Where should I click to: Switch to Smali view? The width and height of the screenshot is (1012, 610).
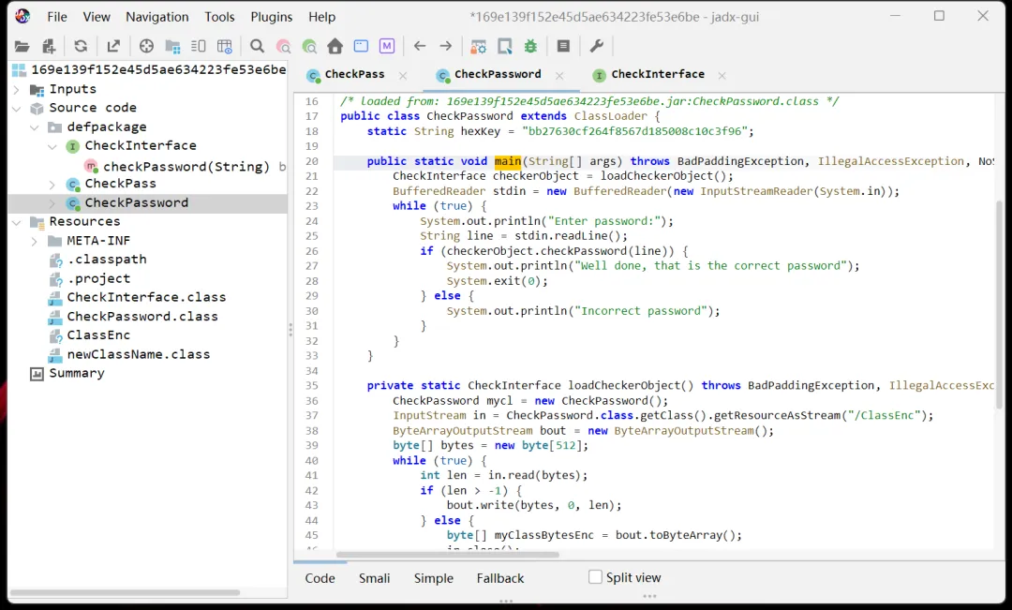[x=374, y=578]
